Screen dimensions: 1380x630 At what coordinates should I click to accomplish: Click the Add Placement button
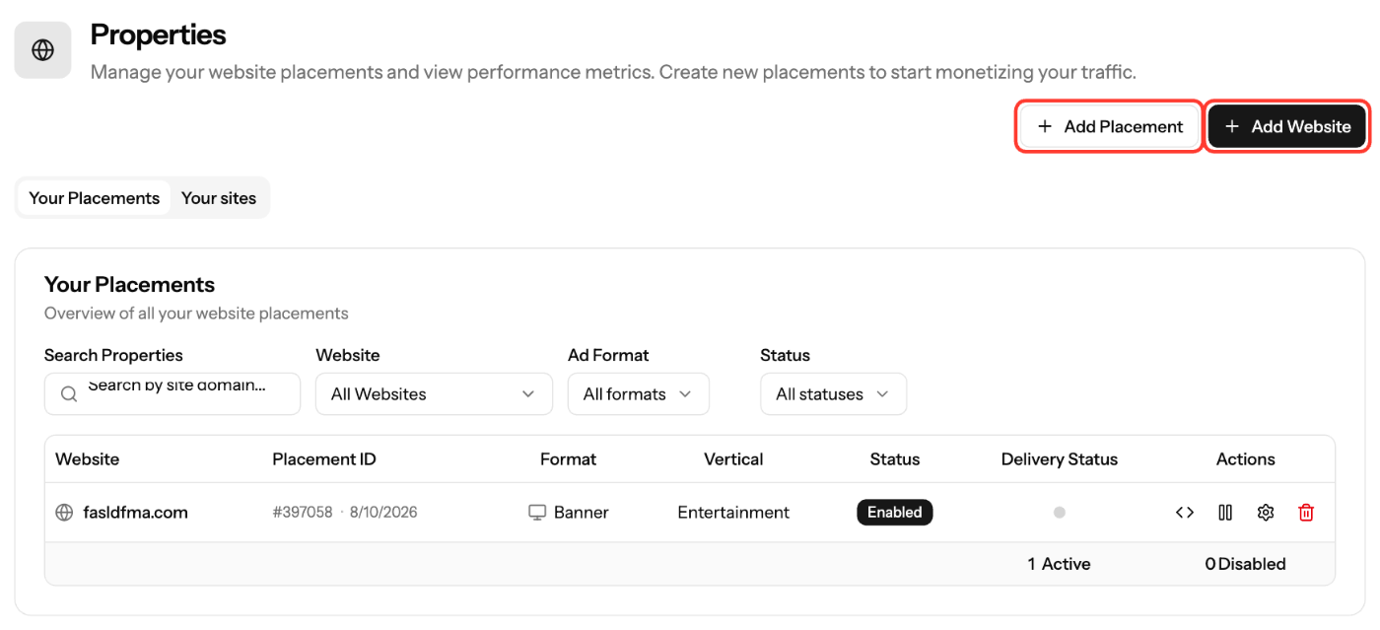click(1110, 126)
